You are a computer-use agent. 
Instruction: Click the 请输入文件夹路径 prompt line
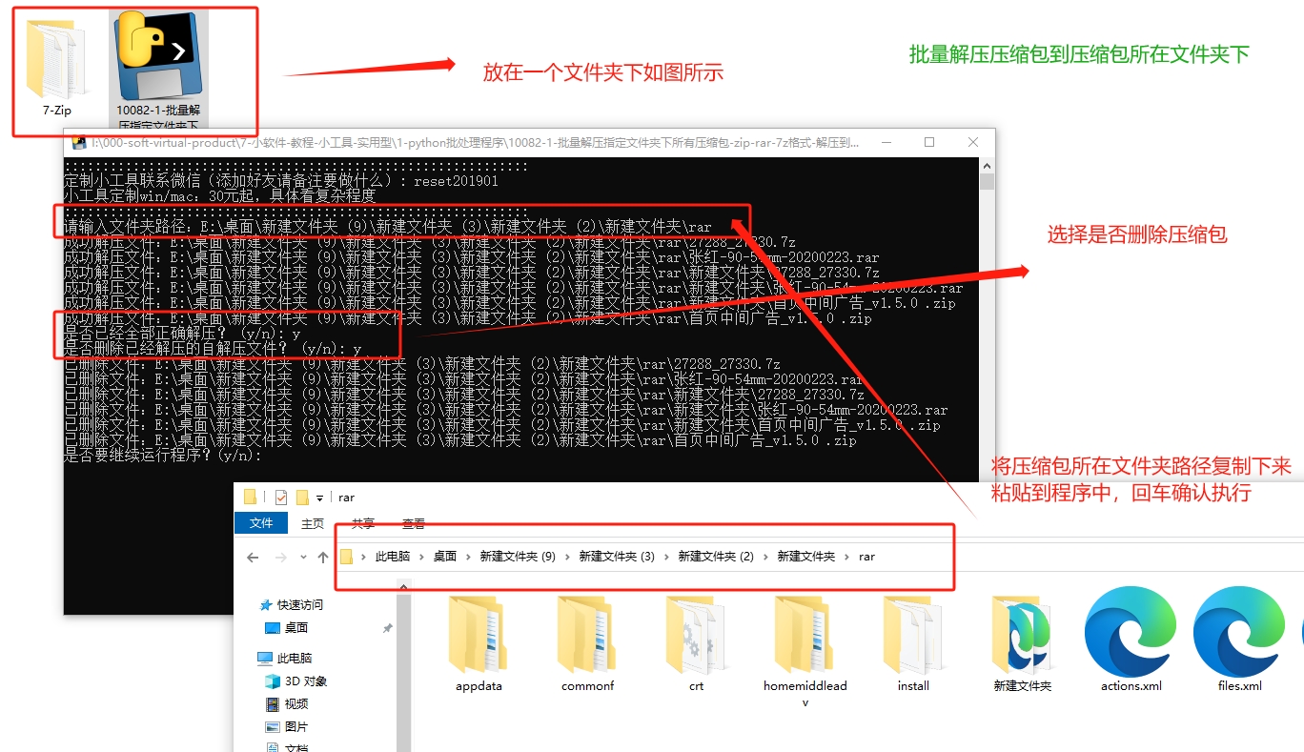[x=388, y=227]
